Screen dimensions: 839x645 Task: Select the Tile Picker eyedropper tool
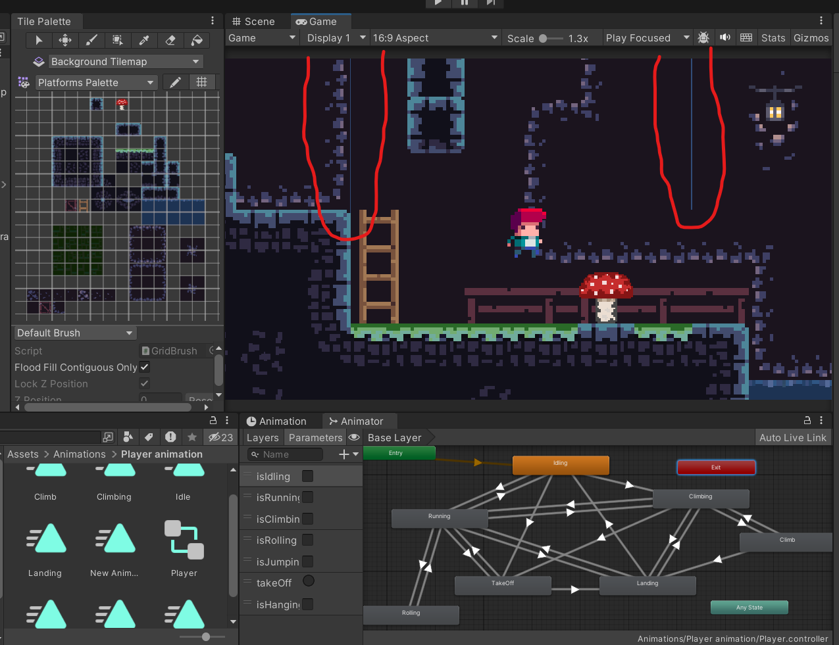(143, 40)
